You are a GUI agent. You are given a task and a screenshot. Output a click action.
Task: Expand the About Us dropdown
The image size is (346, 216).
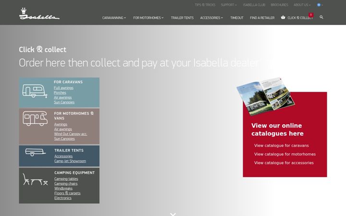click(x=302, y=5)
